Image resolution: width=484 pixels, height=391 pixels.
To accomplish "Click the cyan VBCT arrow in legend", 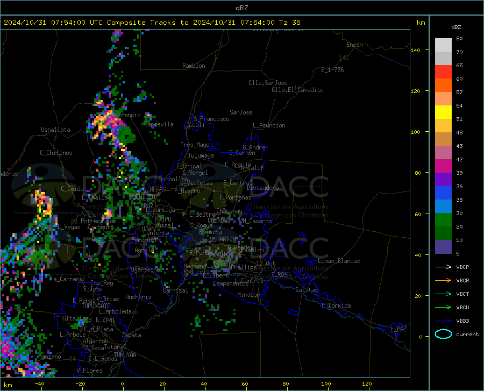I will (443, 294).
